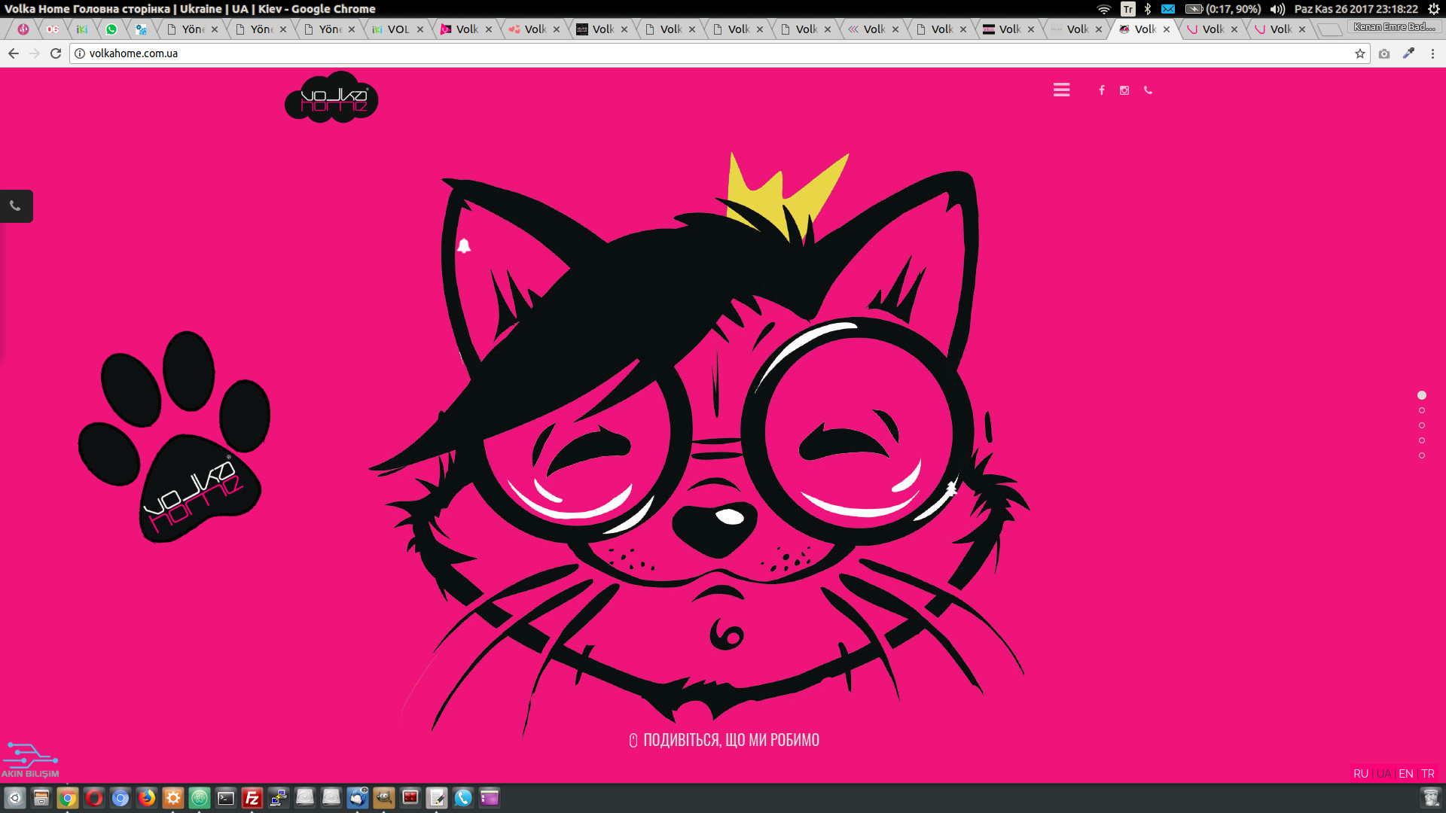The height and width of the screenshot is (813, 1446).
Task: Open Thunderbird mail from the taskbar
Action: (358, 798)
